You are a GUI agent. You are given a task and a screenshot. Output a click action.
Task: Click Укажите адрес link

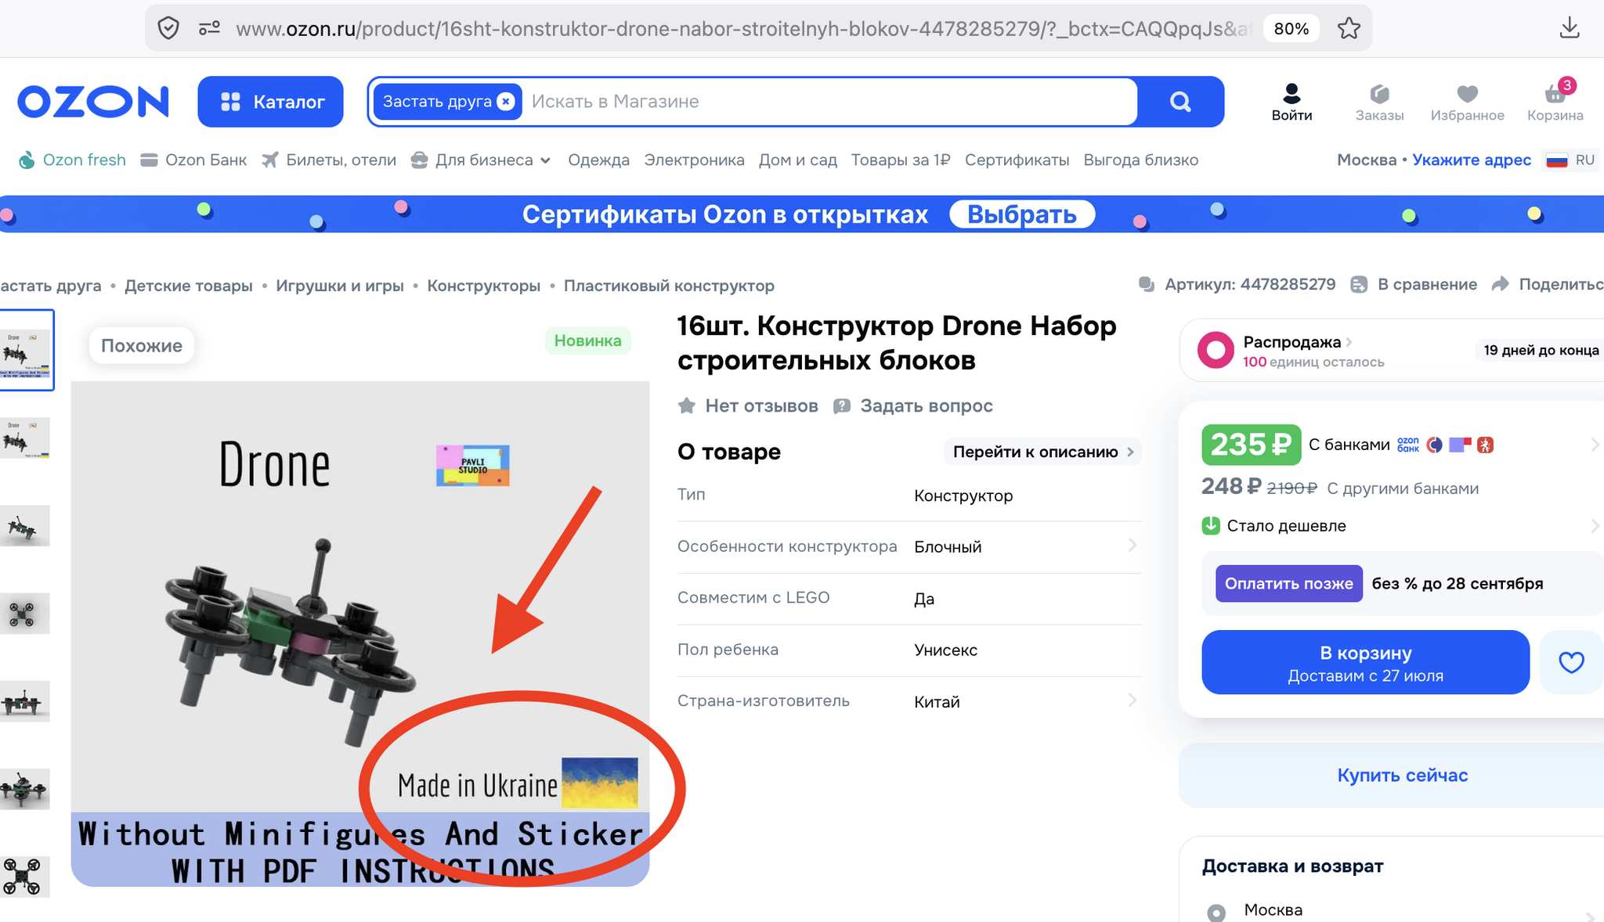click(1472, 160)
